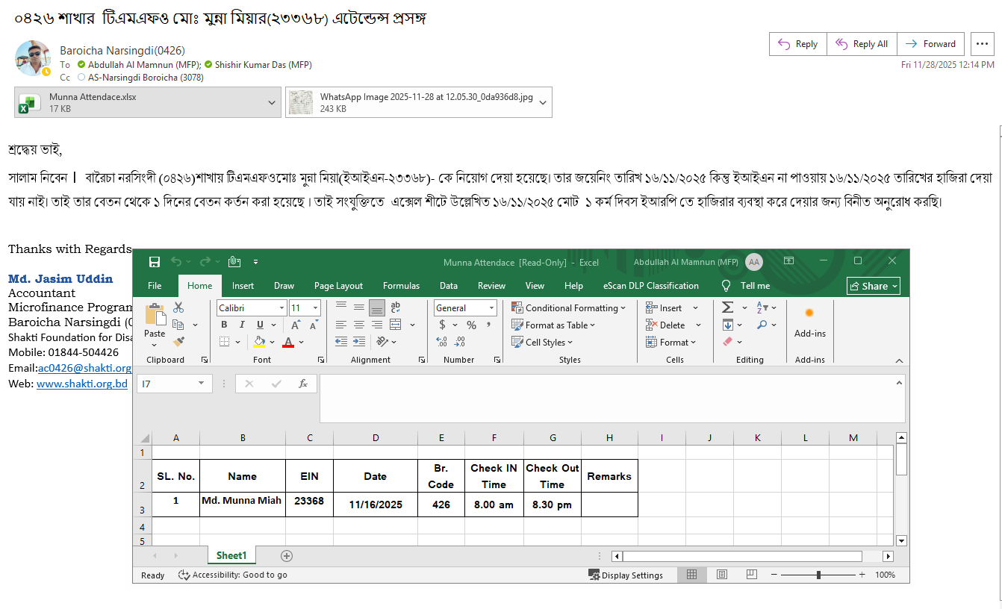This screenshot has width=1002, height=609.
Task: Open the Formulas ribbon tab
Action: coord(401,286)
